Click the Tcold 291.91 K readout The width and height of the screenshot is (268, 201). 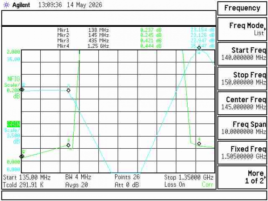[23, 185]
